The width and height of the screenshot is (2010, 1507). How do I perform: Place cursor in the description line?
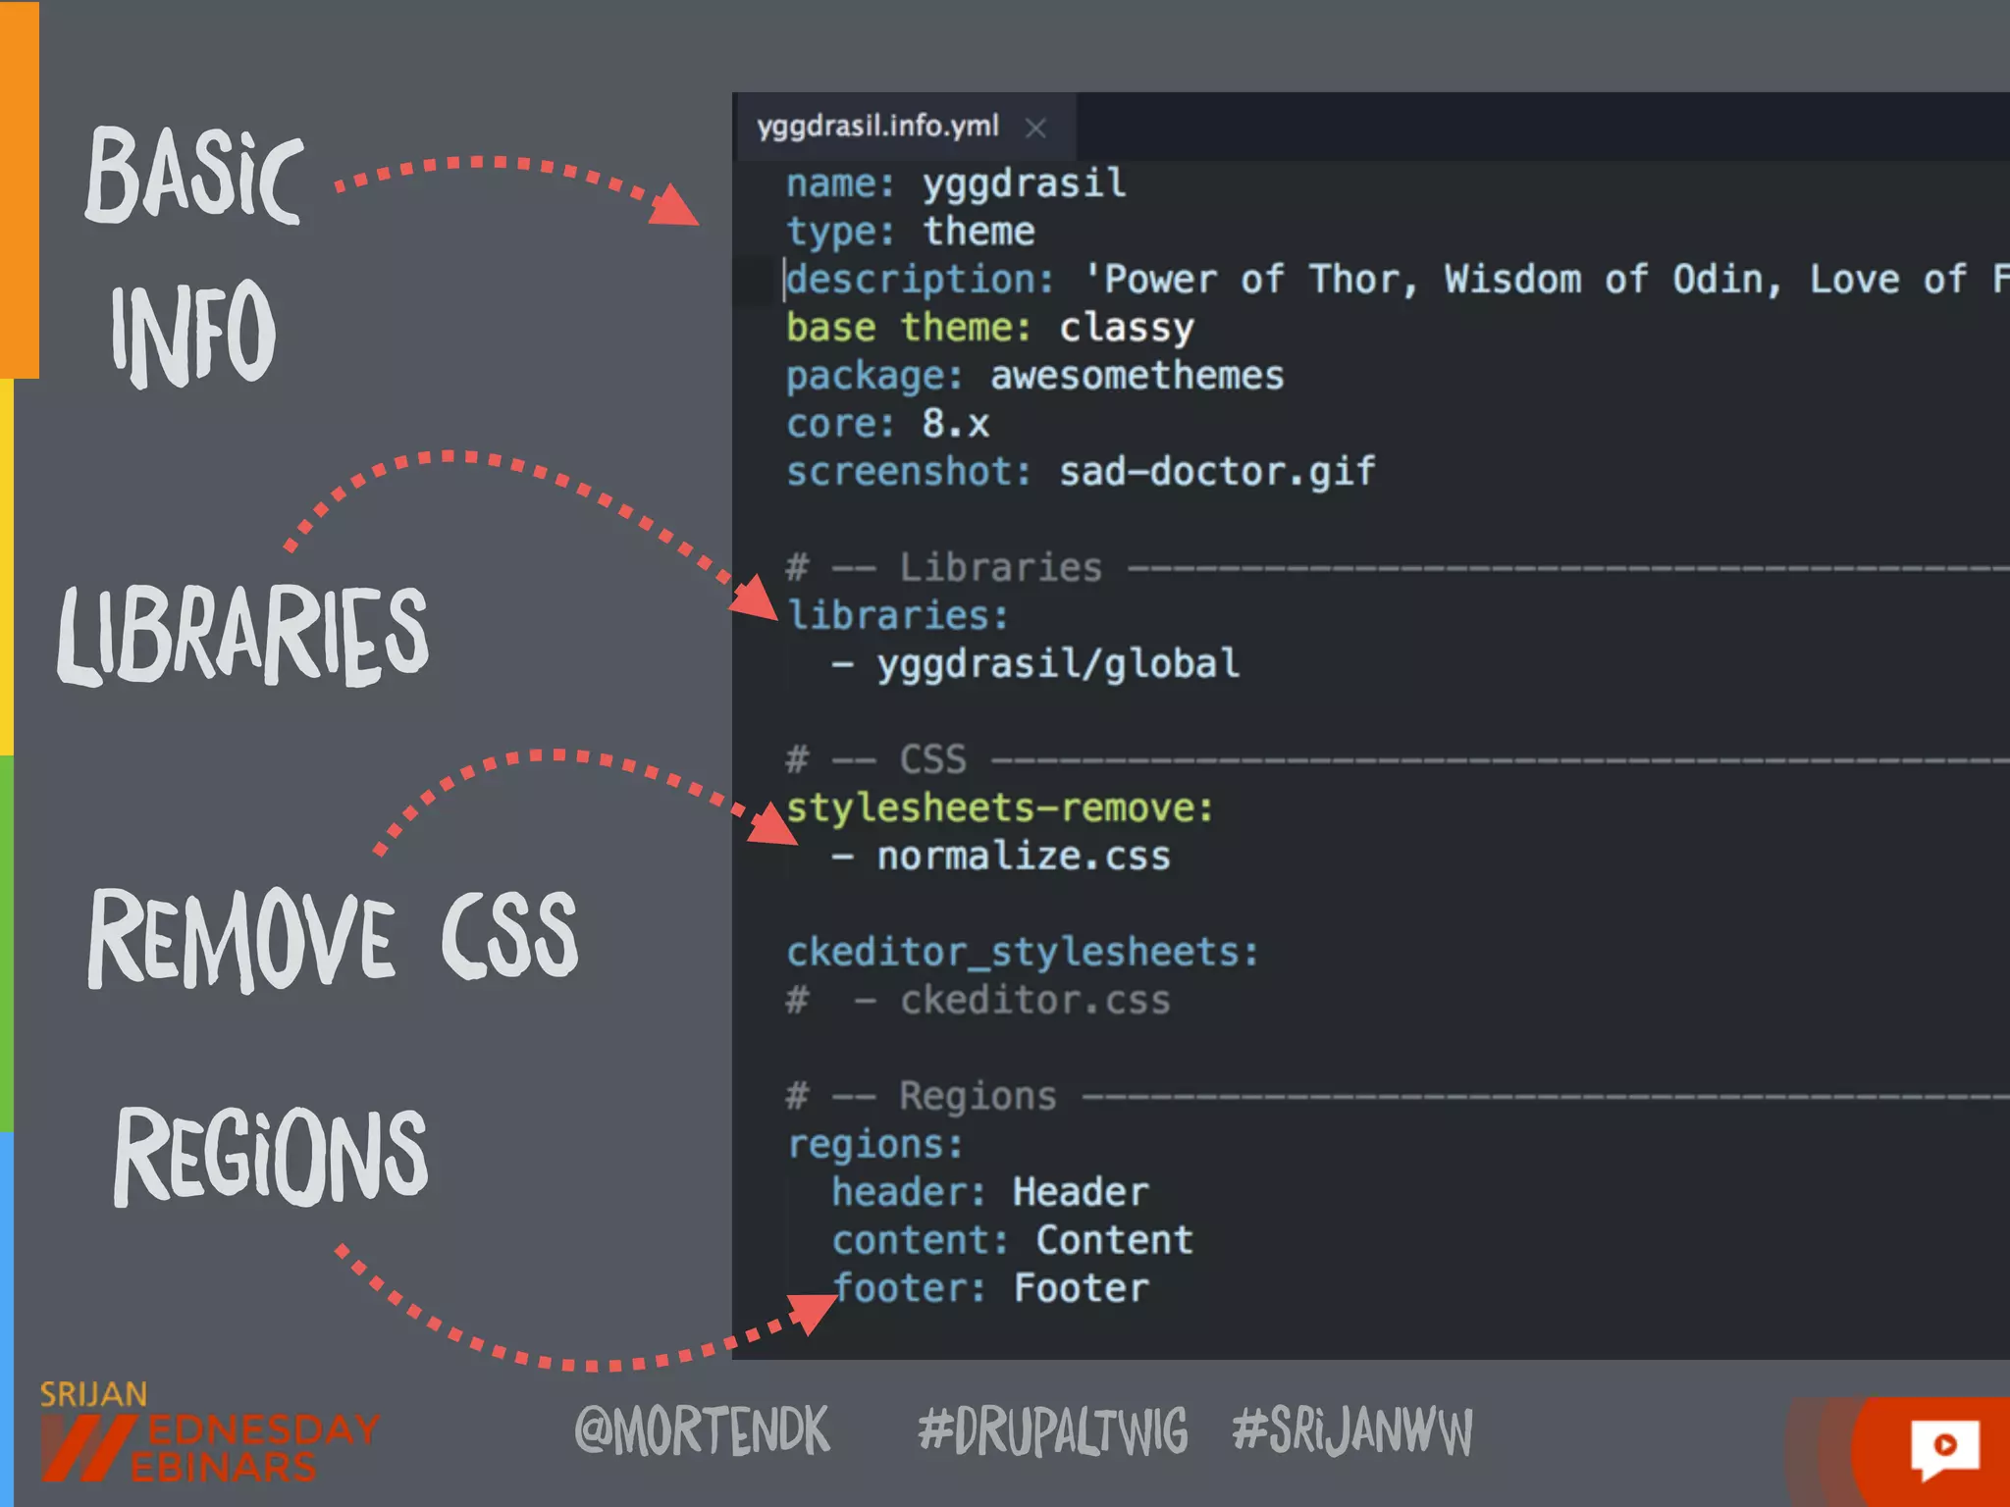pyautogui.click(x=1397, y=280)
